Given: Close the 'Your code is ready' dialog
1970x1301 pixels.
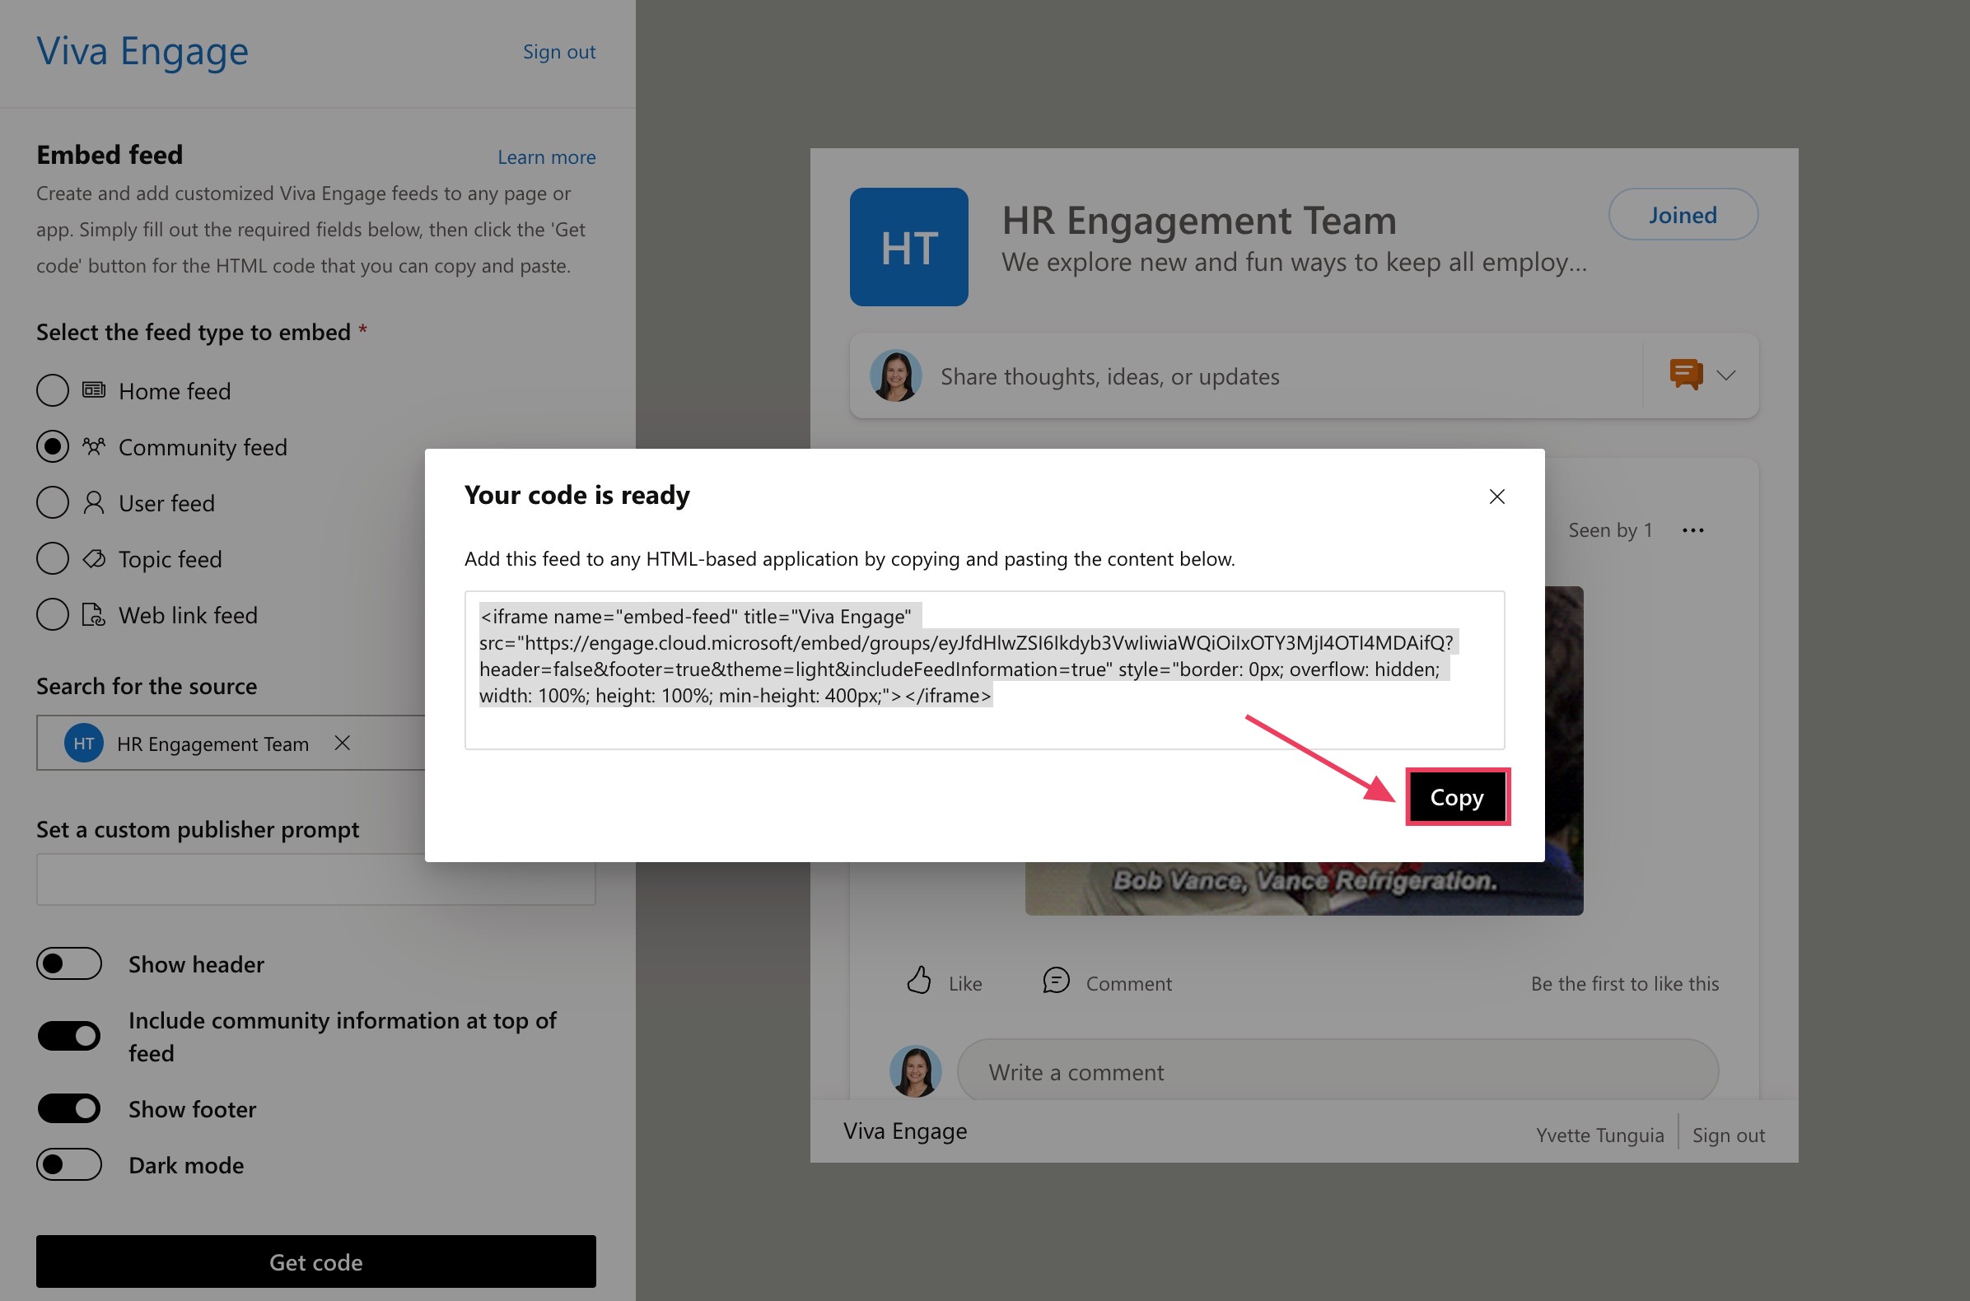Looking at the screenshot, I should pyautogui.click(x=1496, y=497).
